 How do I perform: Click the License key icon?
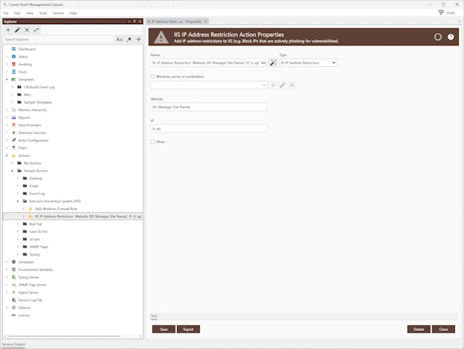pyautogui.click(x=14, y=315)
